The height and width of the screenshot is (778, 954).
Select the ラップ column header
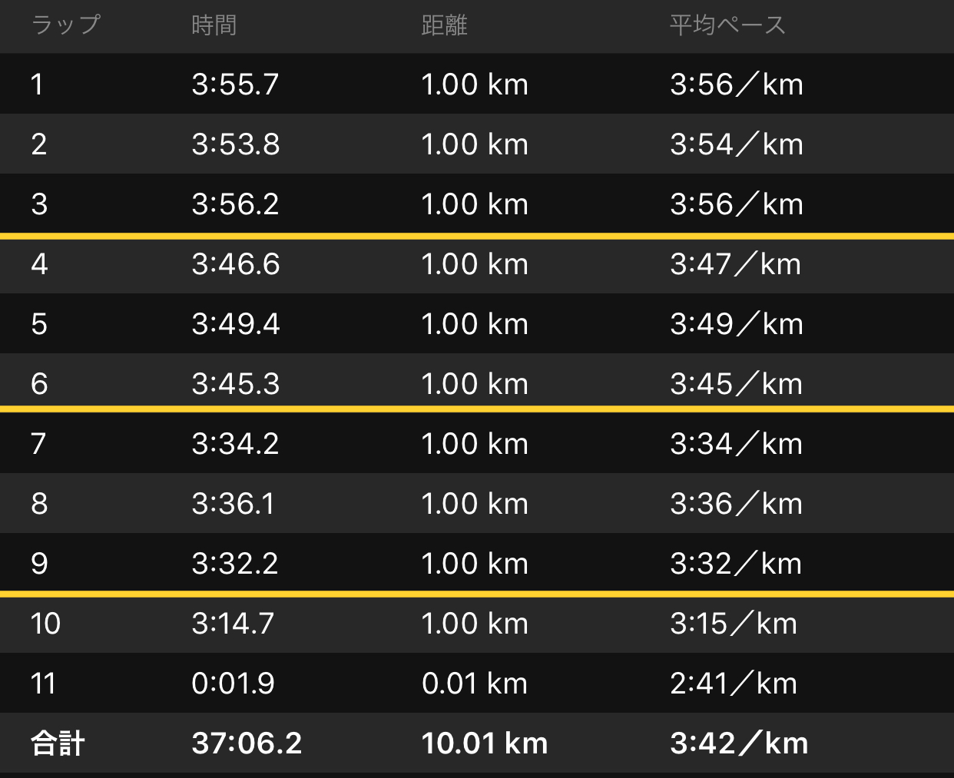point(66,25)
